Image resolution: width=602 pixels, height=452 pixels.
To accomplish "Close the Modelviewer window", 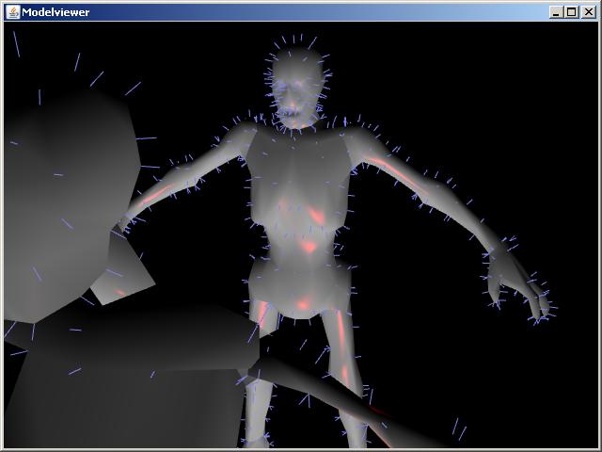I will point(588,12).
